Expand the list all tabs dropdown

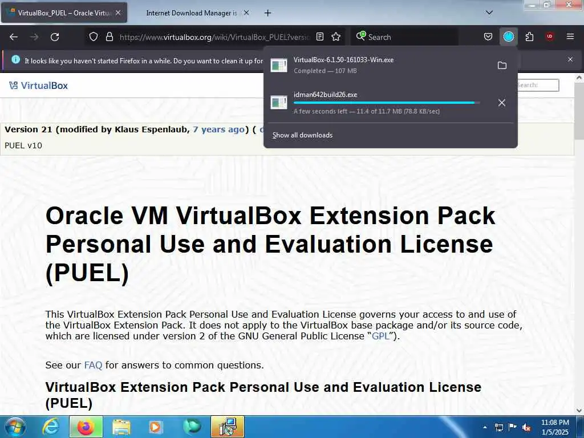point(489,13)
